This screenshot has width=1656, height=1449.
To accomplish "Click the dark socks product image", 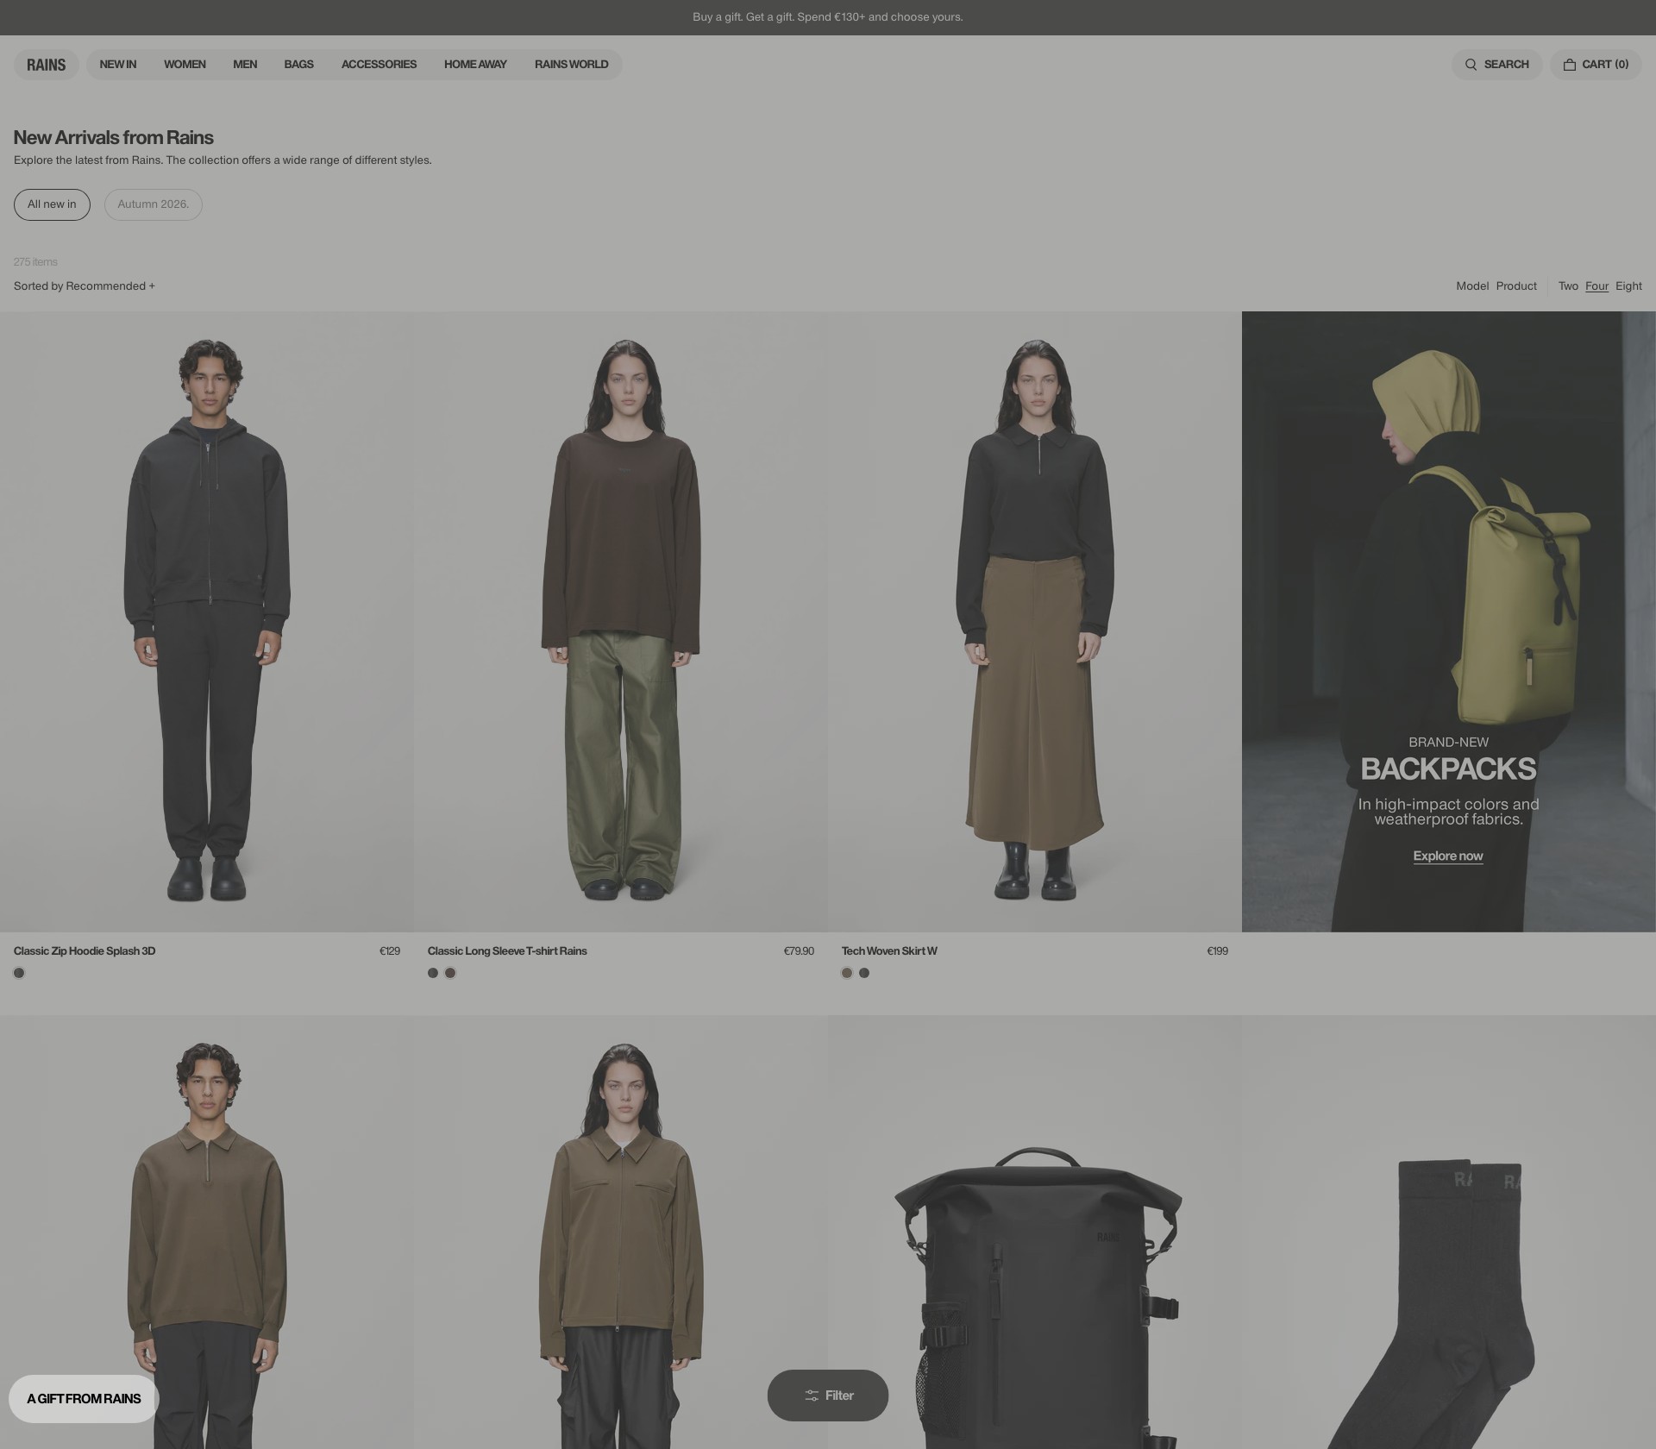I will (x=1449, y=1233).
